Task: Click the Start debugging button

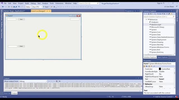Action: [46, 7]
